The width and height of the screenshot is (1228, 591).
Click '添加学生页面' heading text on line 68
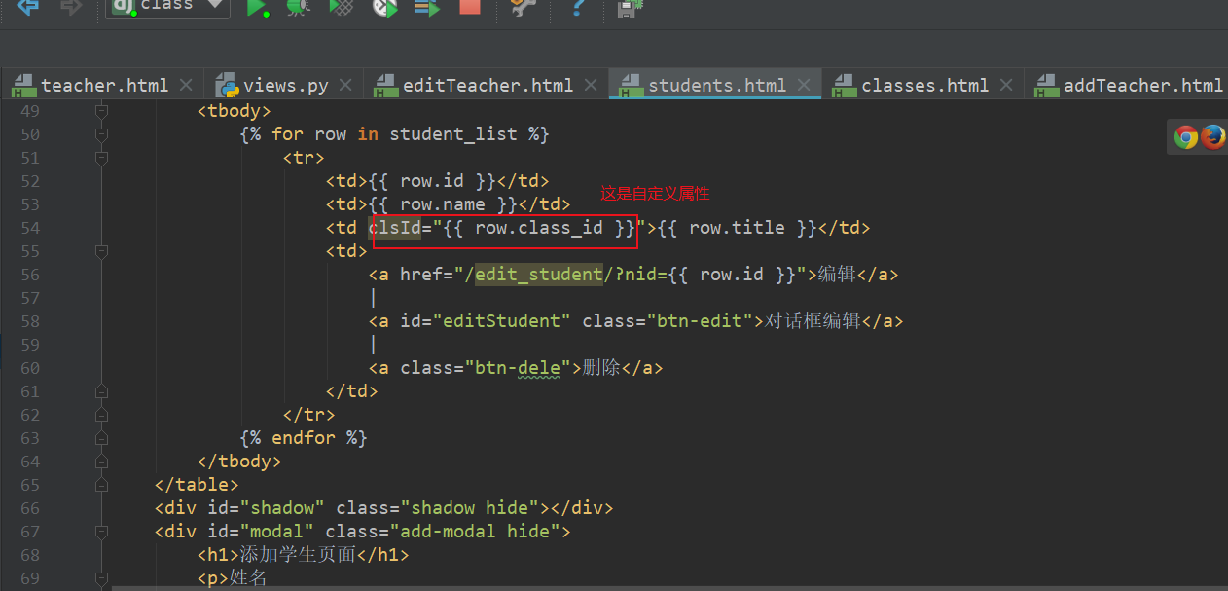[298, 555]
